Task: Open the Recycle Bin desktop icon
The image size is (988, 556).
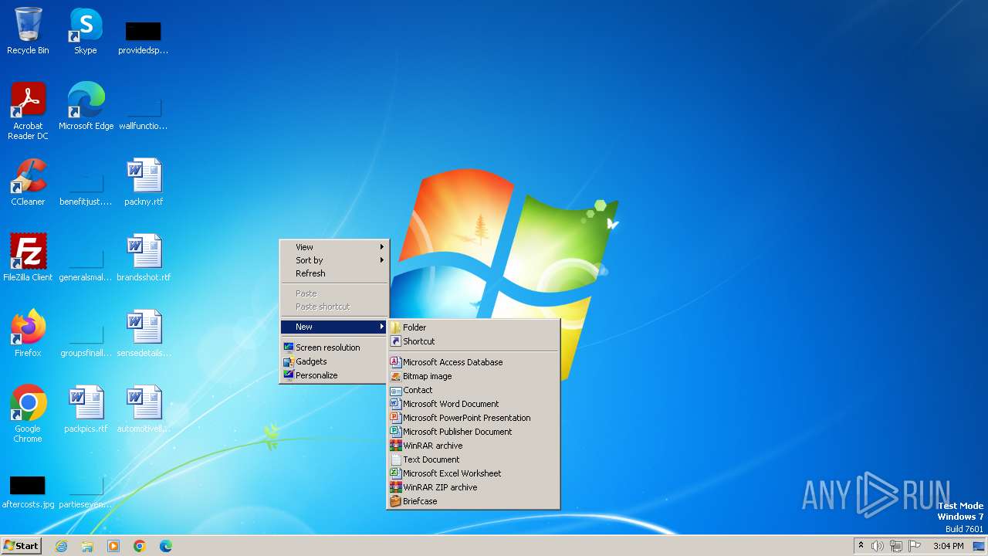Action: (28, 31)
